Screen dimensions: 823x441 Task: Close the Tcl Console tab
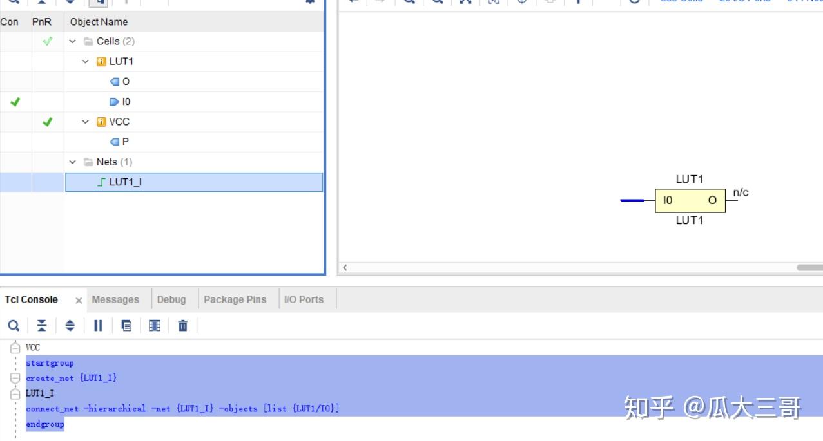pos(79,300)
